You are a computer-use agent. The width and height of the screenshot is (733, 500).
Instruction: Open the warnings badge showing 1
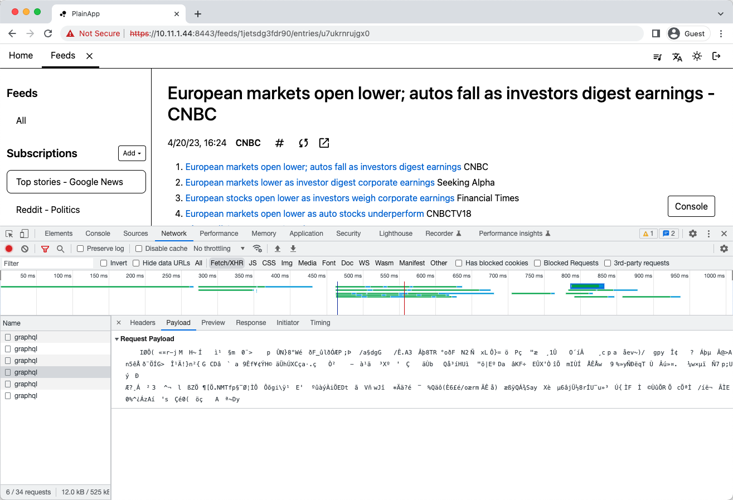pyautogui.click(x=648, y=234)
